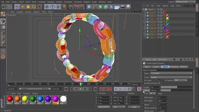
Task: Open the Edit Render Settings icon
Action: click(82, 7)
